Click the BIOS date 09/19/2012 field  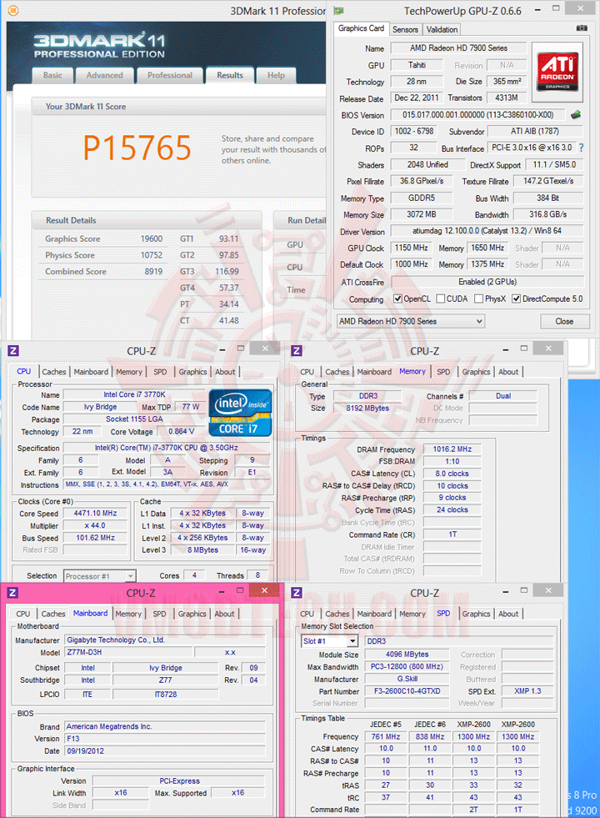[165, 751]
